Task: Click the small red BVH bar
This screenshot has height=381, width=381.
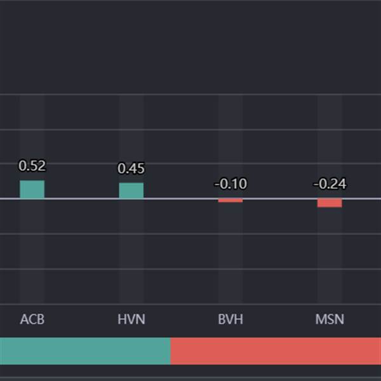Action: coord(231,201)
